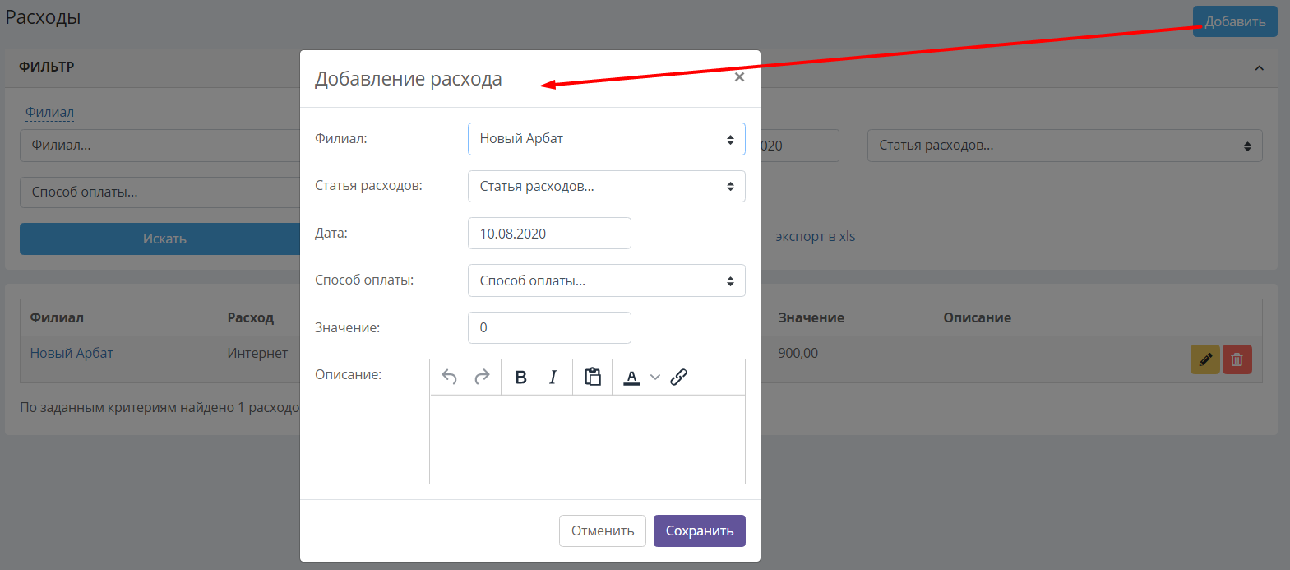The image size is (1290, 570).
Task: Open Способ оплаты dropdown in dialog
Action: 607,280
